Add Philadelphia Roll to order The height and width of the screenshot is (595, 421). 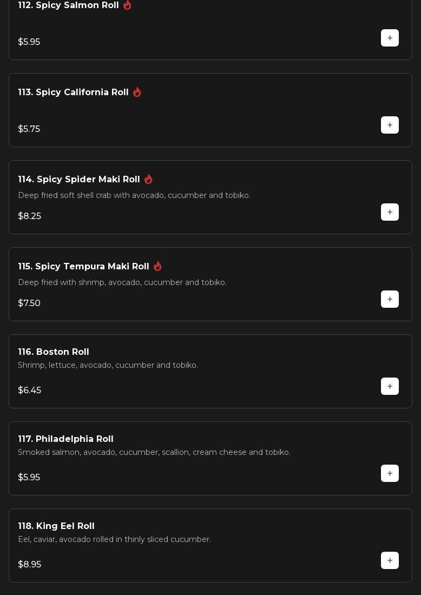pos(390,473)
